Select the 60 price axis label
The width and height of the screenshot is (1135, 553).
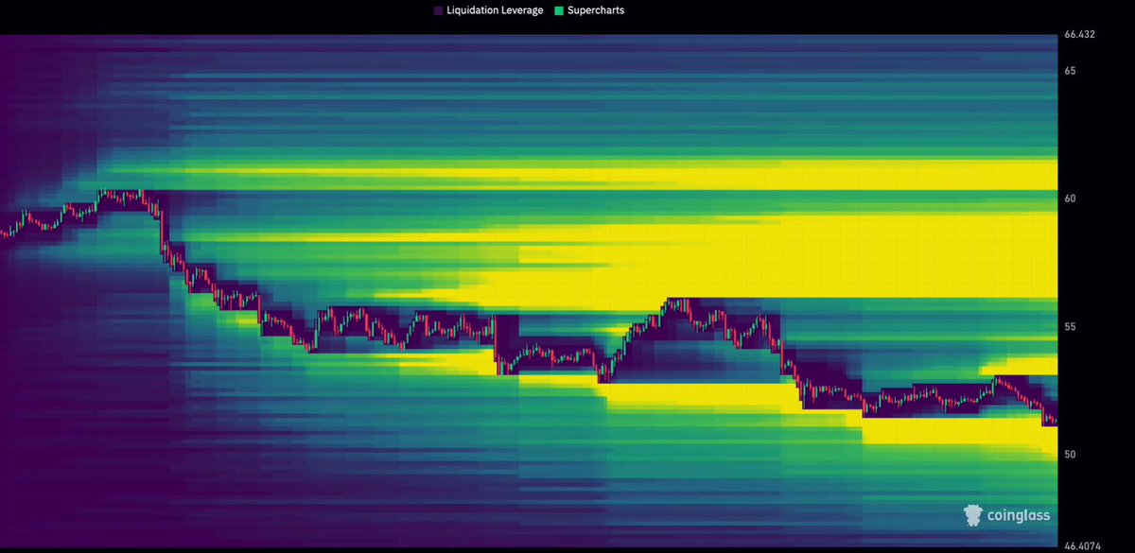pos(1070,199)
